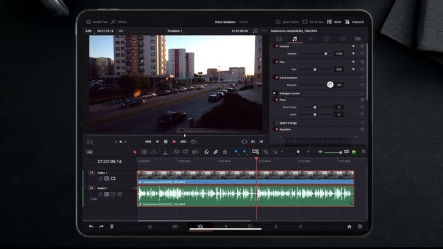Reset the Cents value

pos(363,114)
